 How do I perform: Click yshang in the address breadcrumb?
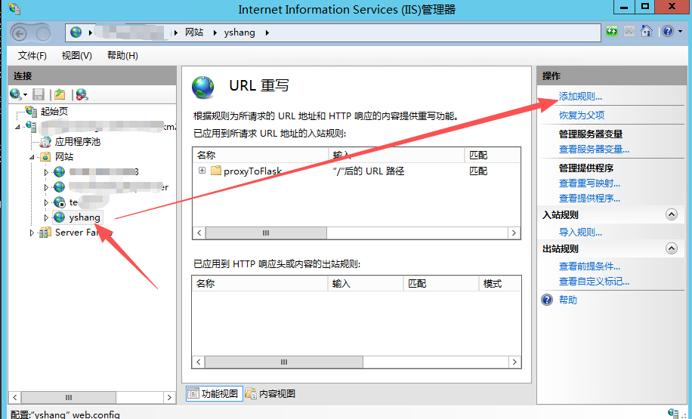point(239,32)
